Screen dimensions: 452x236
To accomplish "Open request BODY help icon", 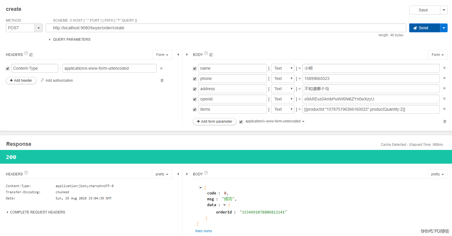I will coord(206,53).
